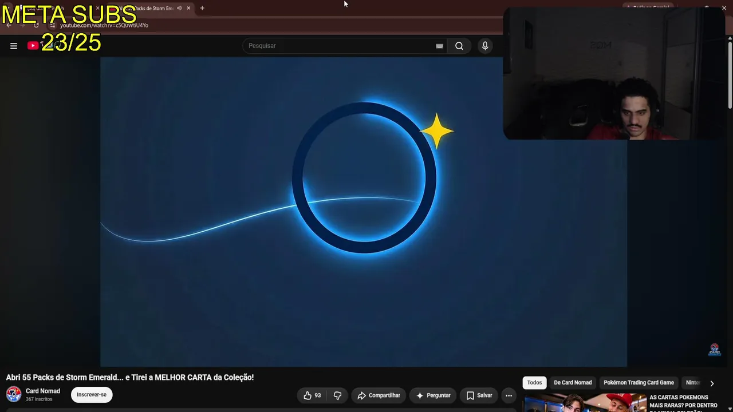The width and height of the screenshot is (733, 412).
Task: Click the red YouTube logo
Action: coord(33,46)
